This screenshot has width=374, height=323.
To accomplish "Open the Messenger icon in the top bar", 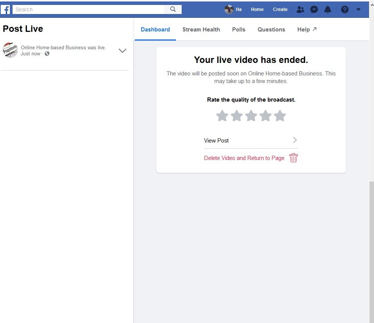I will (x=314, y=9).
